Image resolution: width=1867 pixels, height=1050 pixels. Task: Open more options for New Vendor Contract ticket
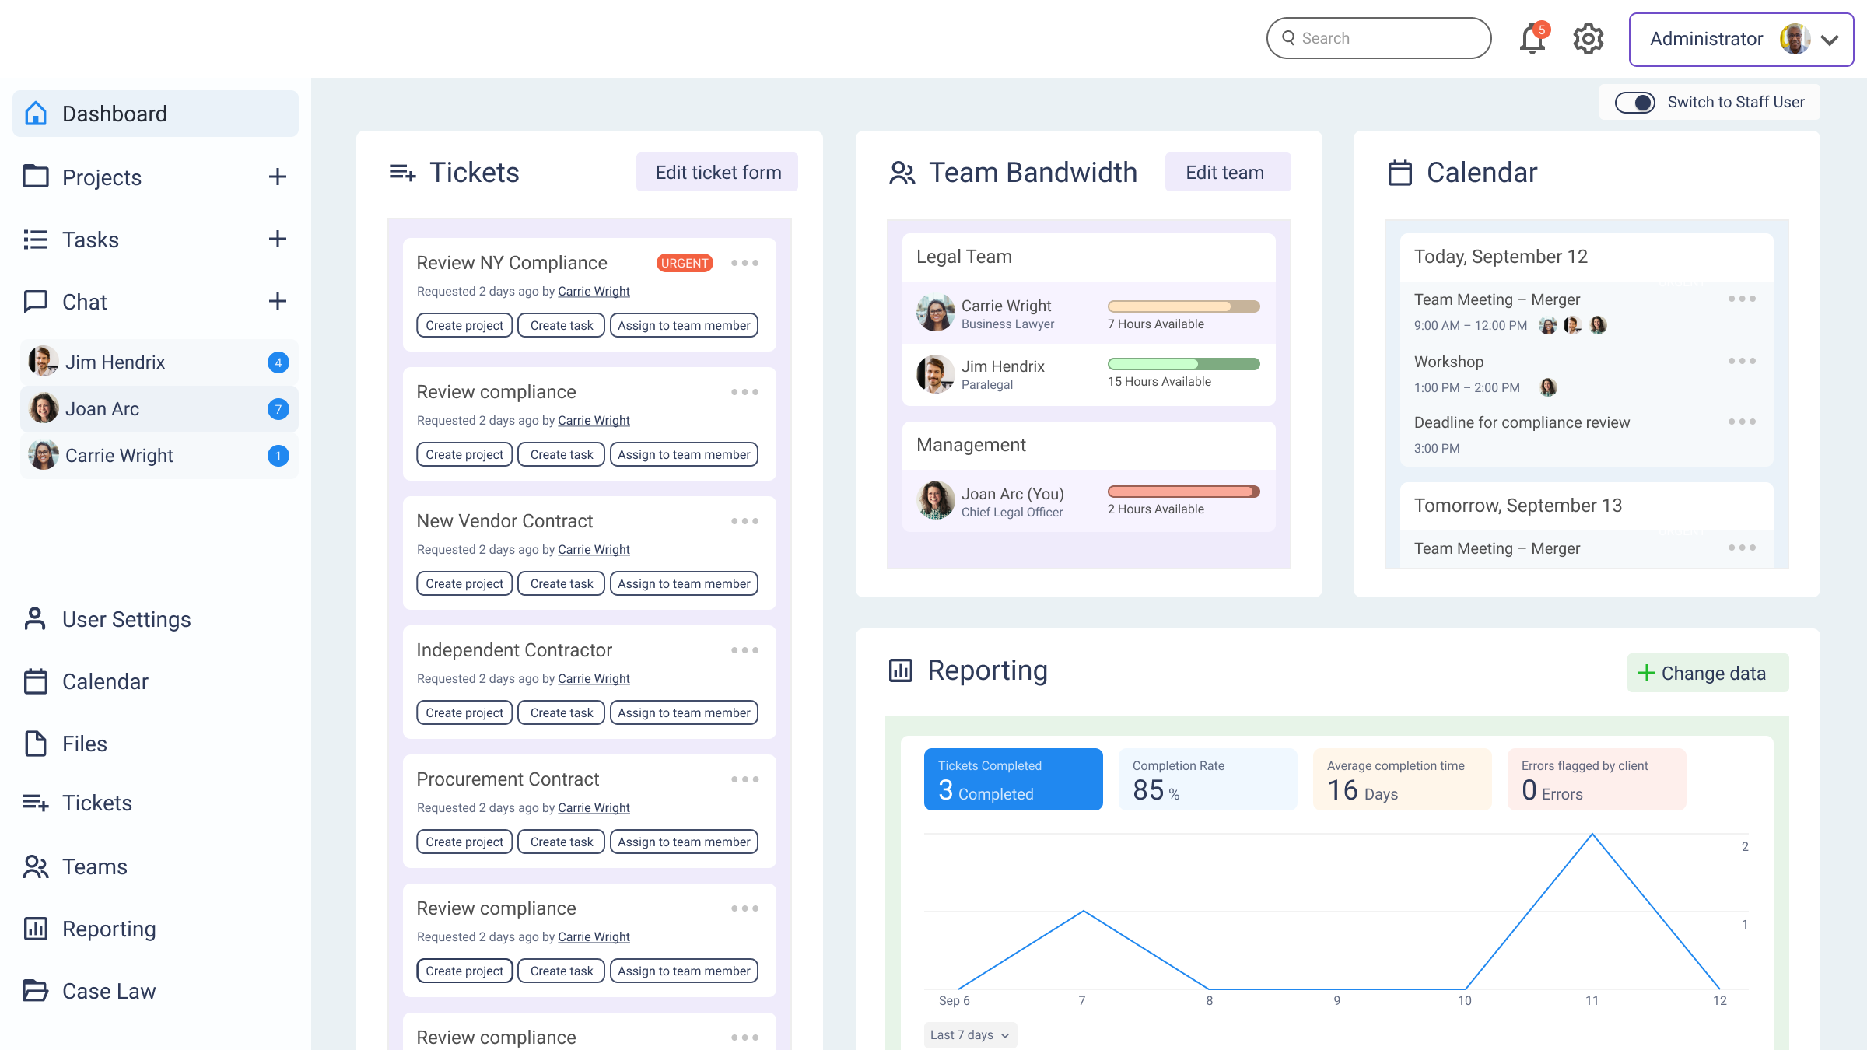tap(744, 521)
